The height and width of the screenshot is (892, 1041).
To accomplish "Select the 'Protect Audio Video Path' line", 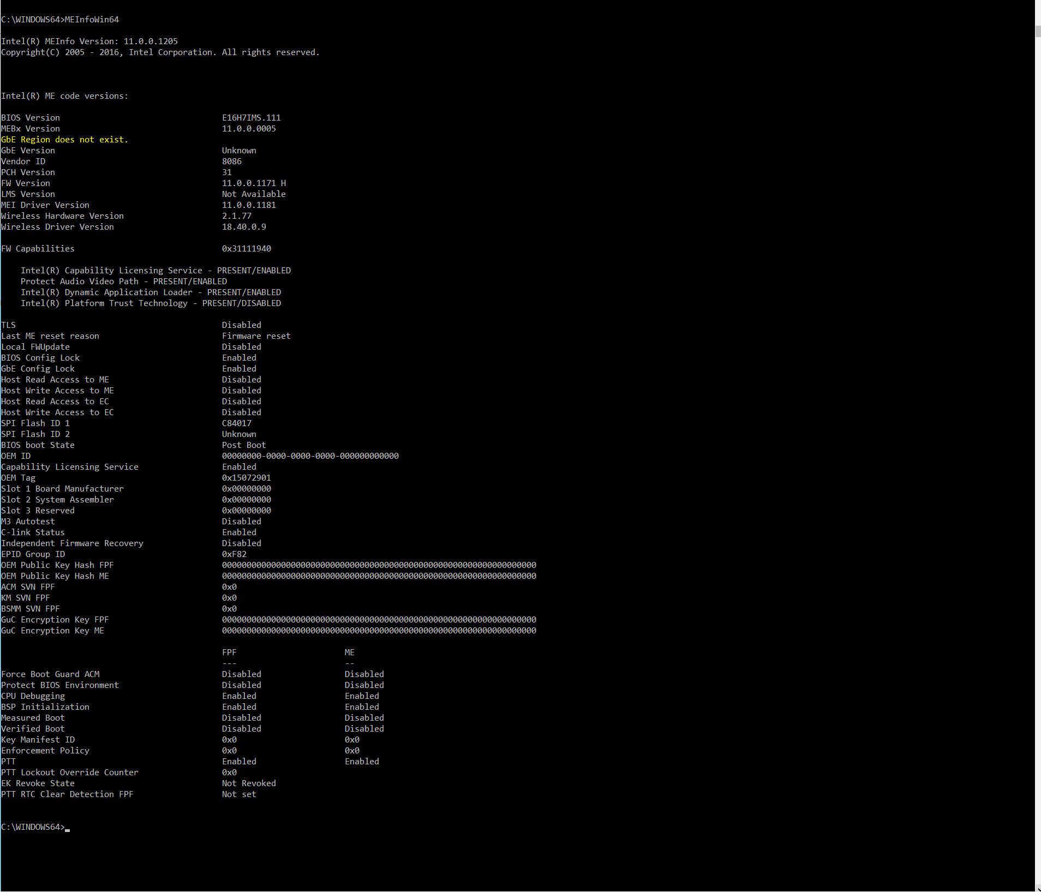I will (x=124, y=282).
